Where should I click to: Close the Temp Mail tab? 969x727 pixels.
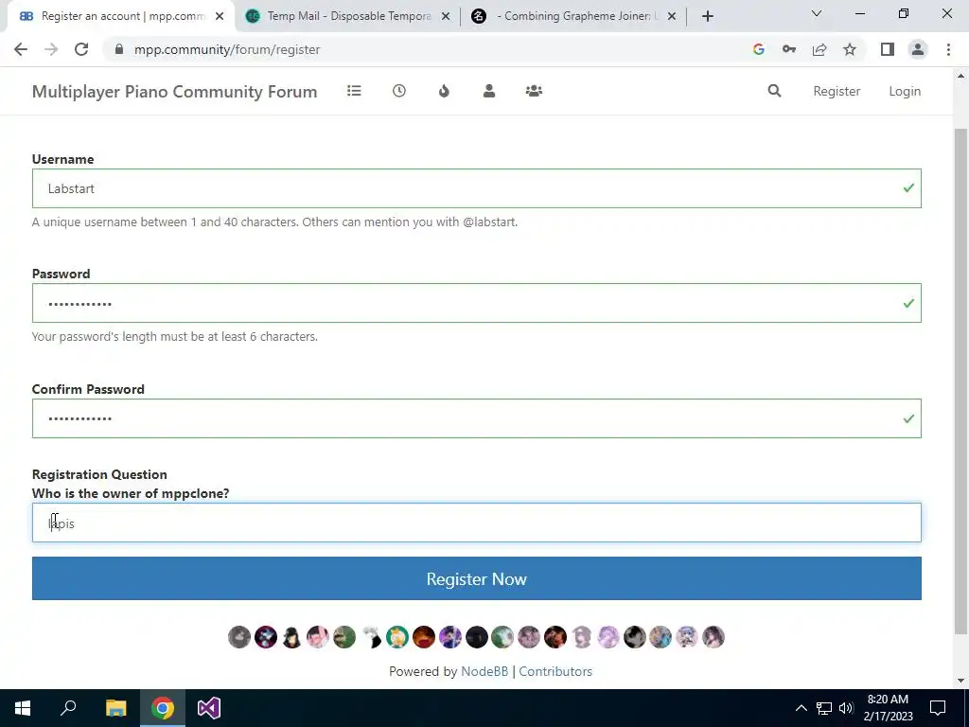446,16
